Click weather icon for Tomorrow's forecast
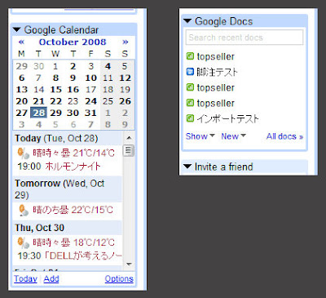 [24, 210]
